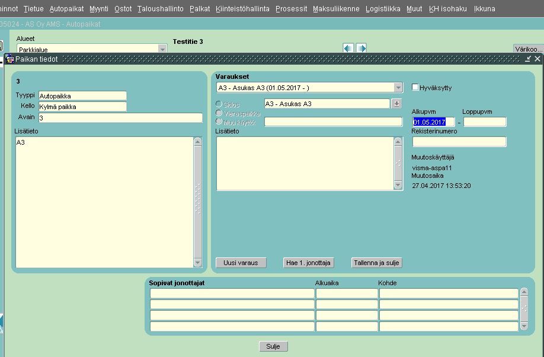Screen dimensions: 544x357
Task: Open the Myynti menu
Action: 99,9
